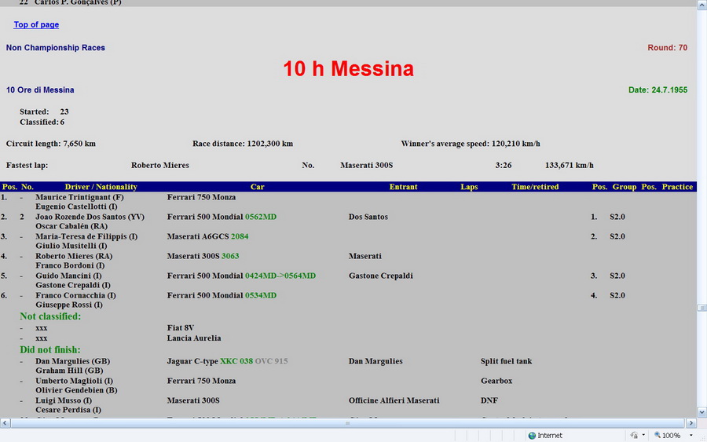The width and height of the screenshot is (707, 442).
Task: Click the vertical scrollbar up arrow
Action: (x=702, y=4)
